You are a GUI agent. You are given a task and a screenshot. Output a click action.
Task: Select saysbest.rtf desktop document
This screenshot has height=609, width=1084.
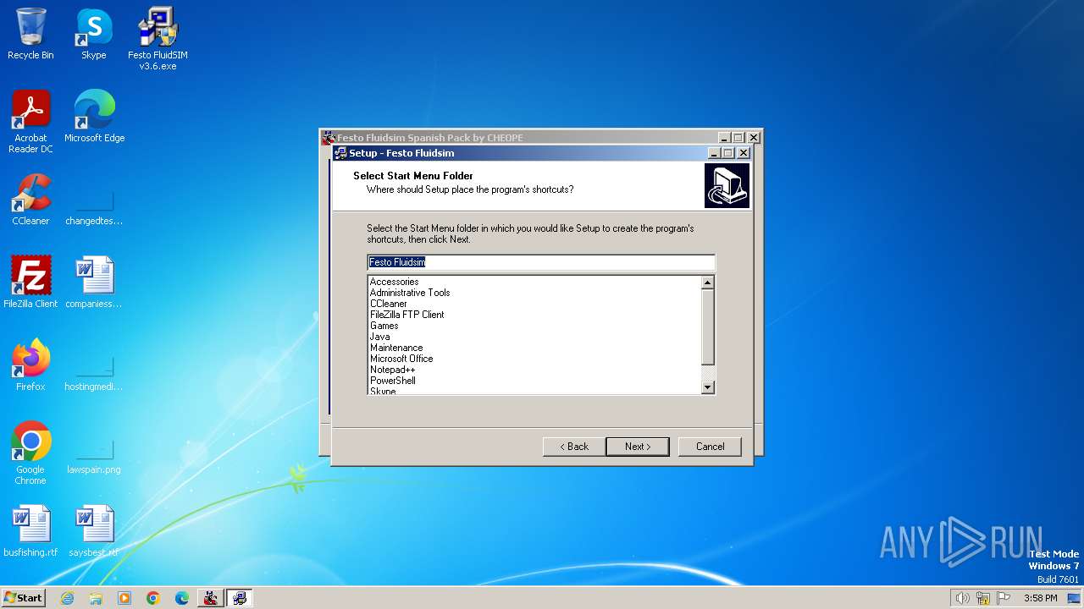94,530
